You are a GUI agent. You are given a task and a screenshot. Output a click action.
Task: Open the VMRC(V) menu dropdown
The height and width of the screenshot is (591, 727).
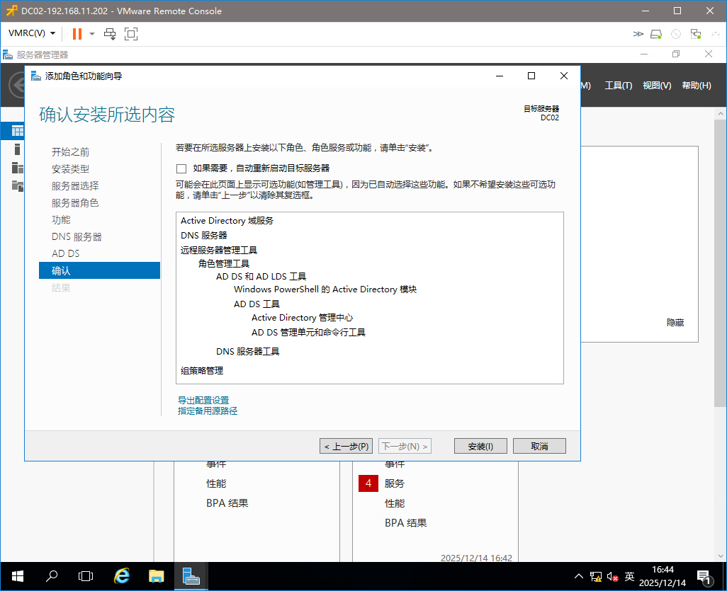(32, 33)
